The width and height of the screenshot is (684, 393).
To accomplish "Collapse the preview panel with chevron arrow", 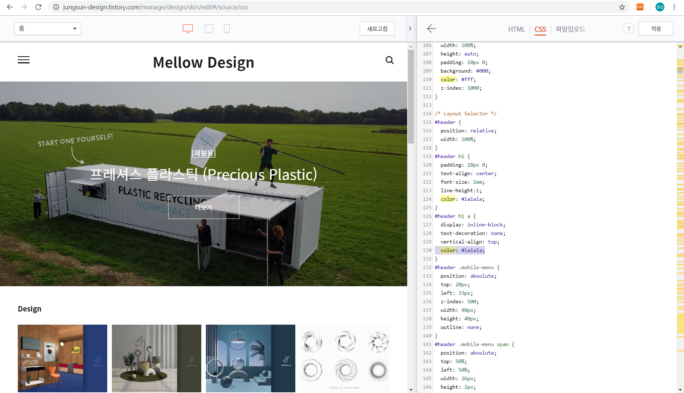I will [x=410, y=28].
